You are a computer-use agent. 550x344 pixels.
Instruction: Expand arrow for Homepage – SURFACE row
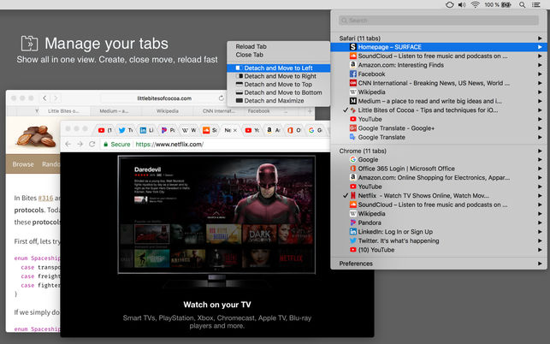pos(540,47)
